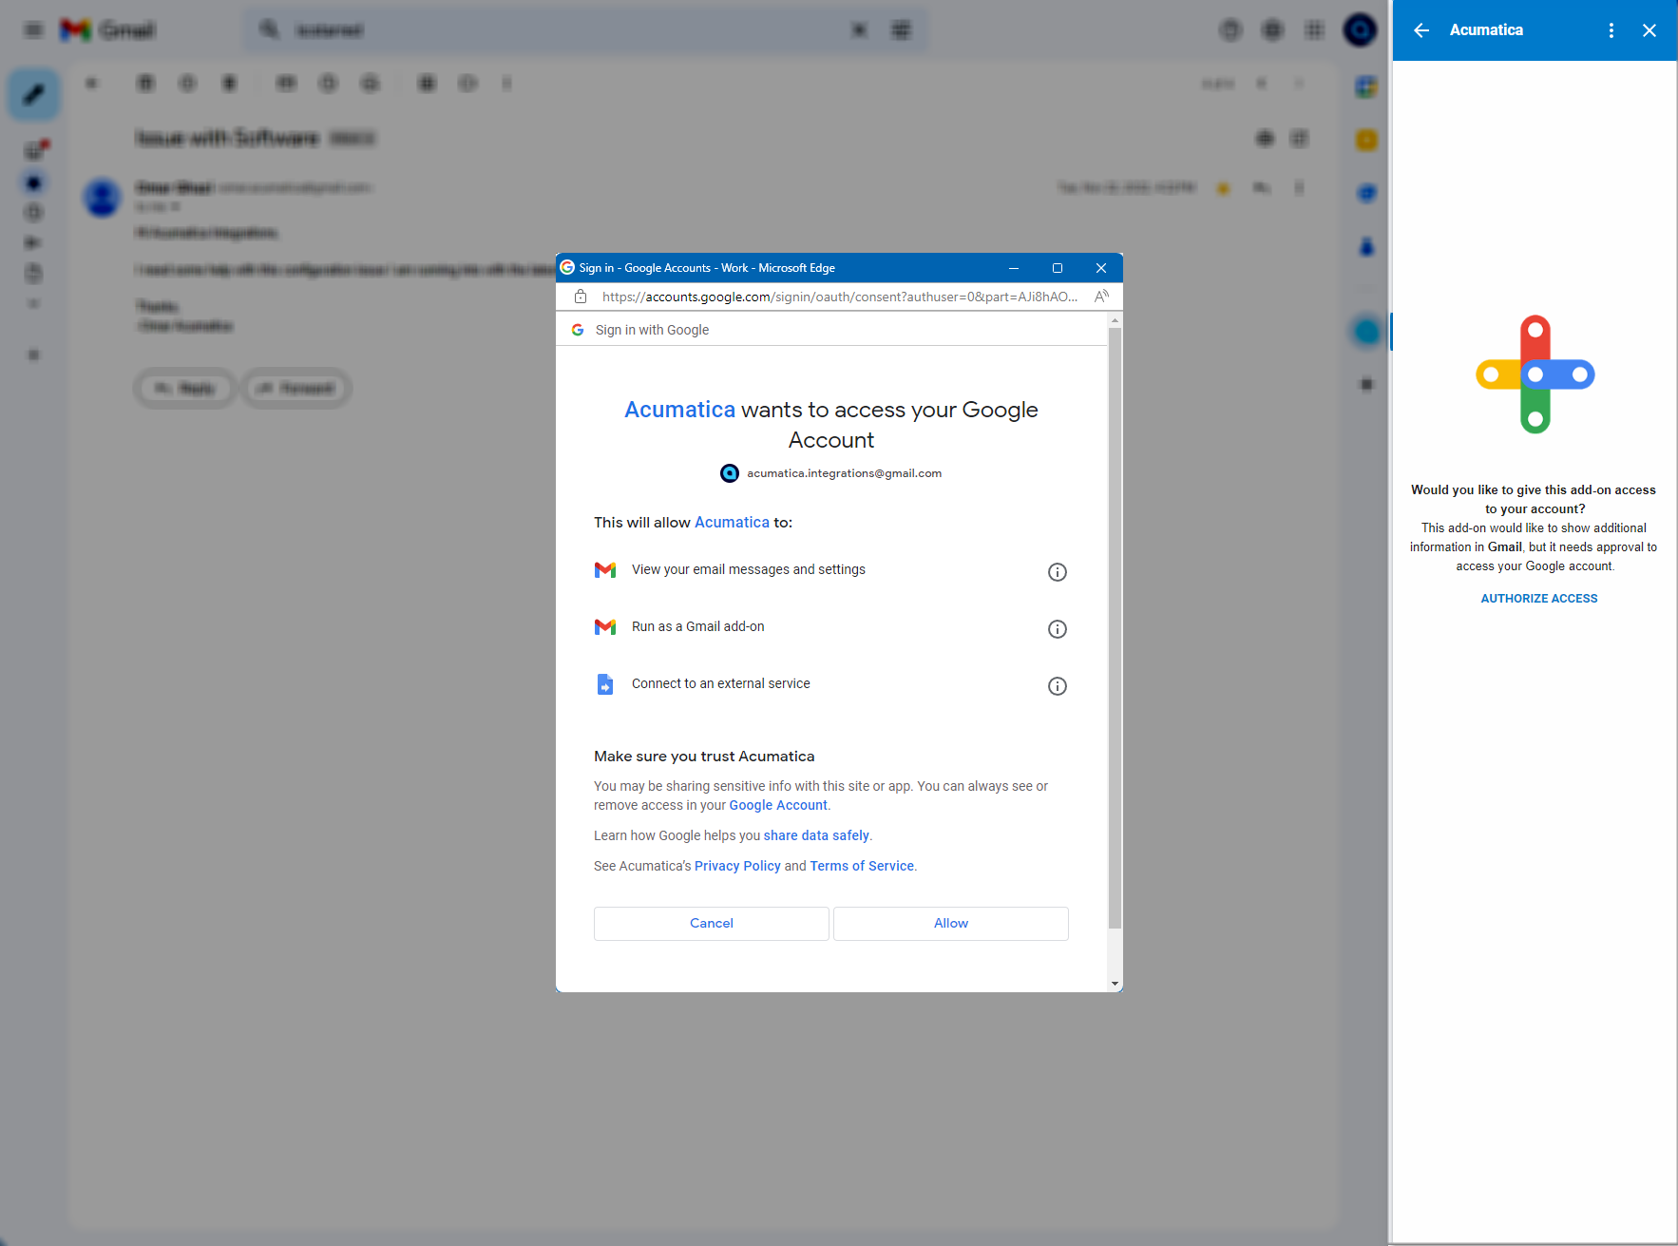The width and height of the screenshot is (1678, 1246).
Task: Open the Google account avatar in Gmail
Action: click(x=1360, y=30)
